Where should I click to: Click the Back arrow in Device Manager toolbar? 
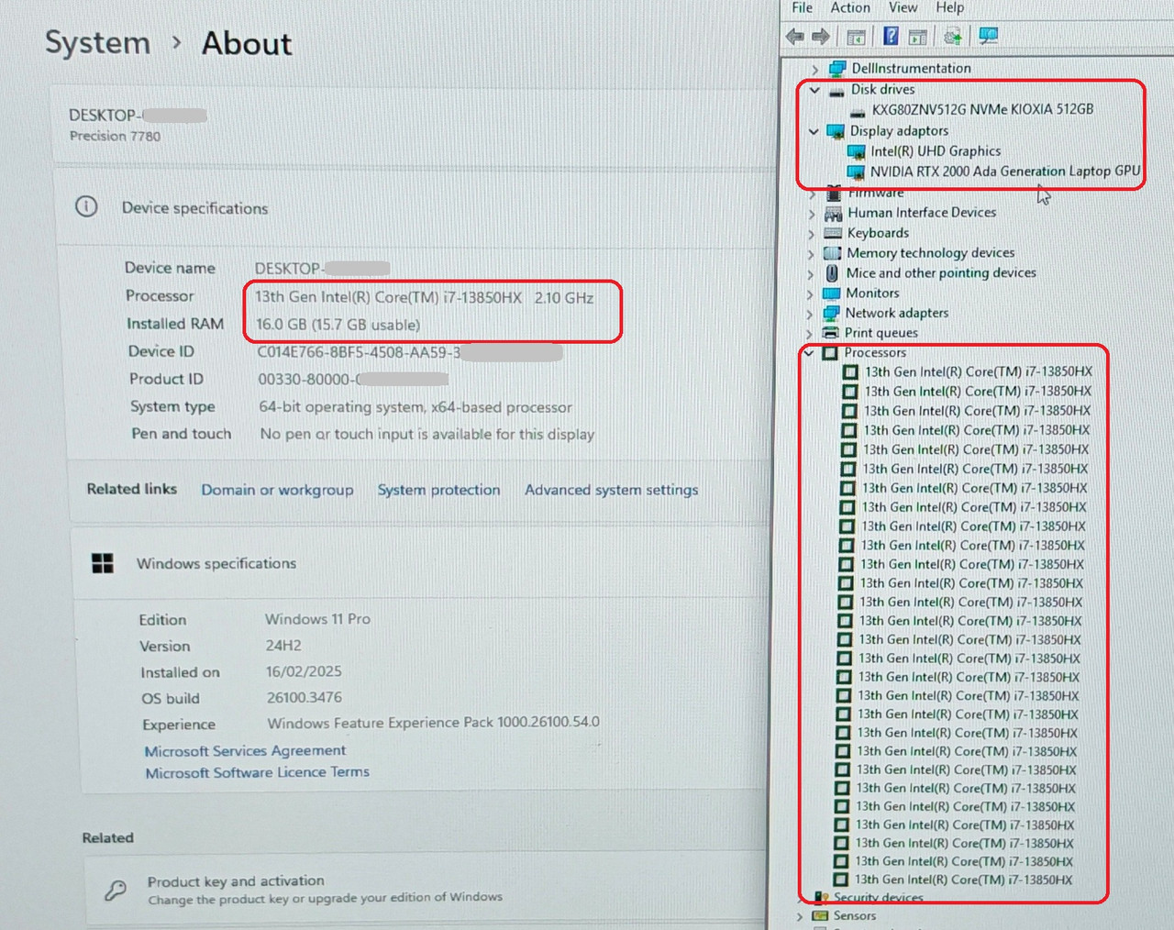click(794, 36)
